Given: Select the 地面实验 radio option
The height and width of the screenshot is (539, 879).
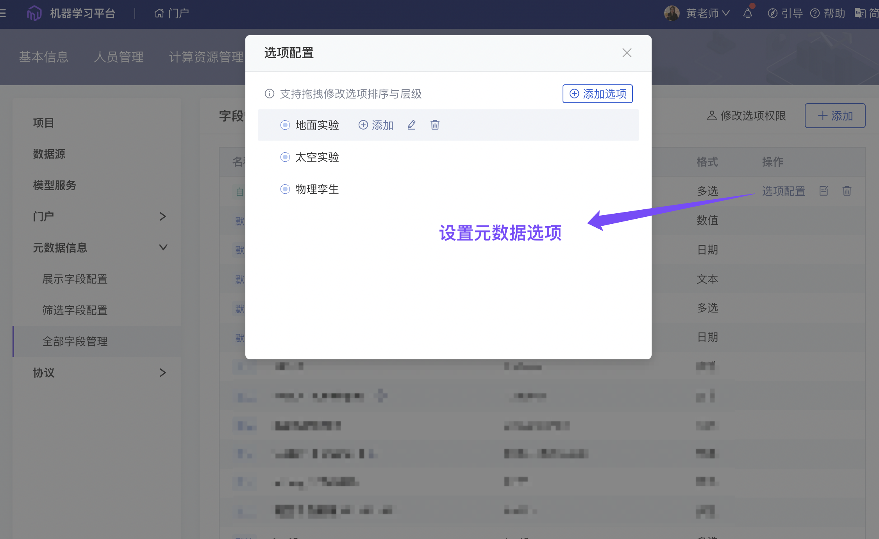Looking at the screenshot, I should click(x=285, y=125).
